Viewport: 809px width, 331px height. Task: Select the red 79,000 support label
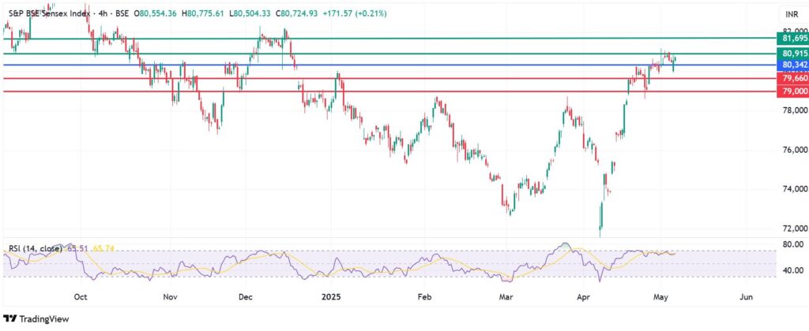[x=792, y=91]
